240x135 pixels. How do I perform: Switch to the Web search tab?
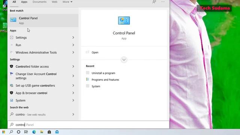click(x=54, y=2)
